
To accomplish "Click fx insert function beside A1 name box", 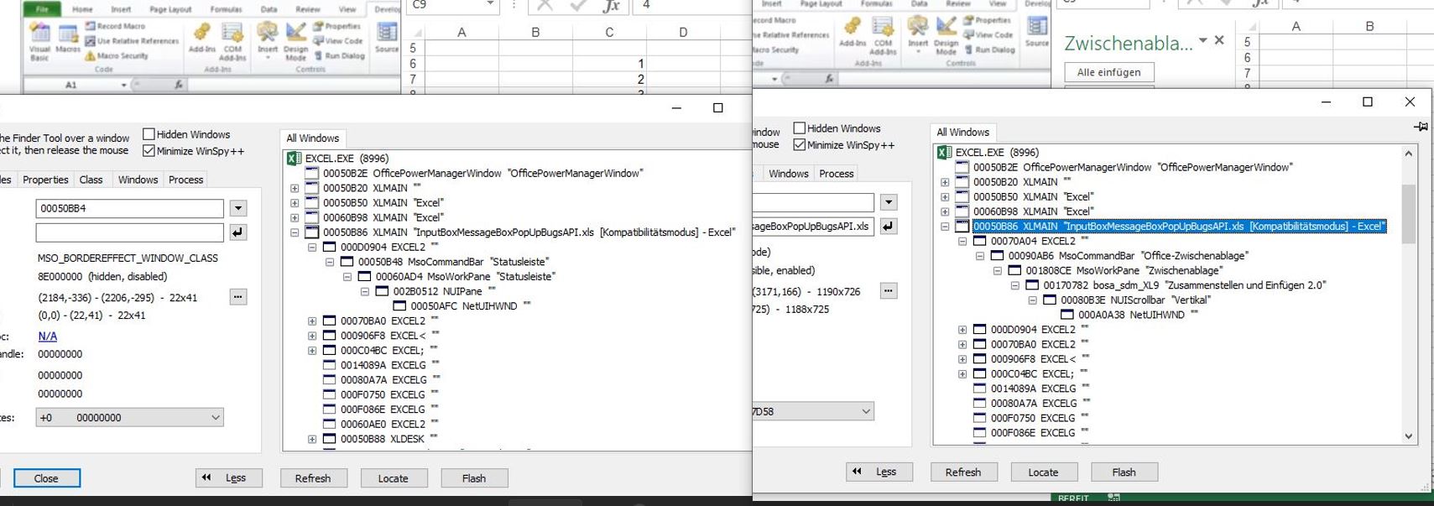I will click(x=179, y=85).
